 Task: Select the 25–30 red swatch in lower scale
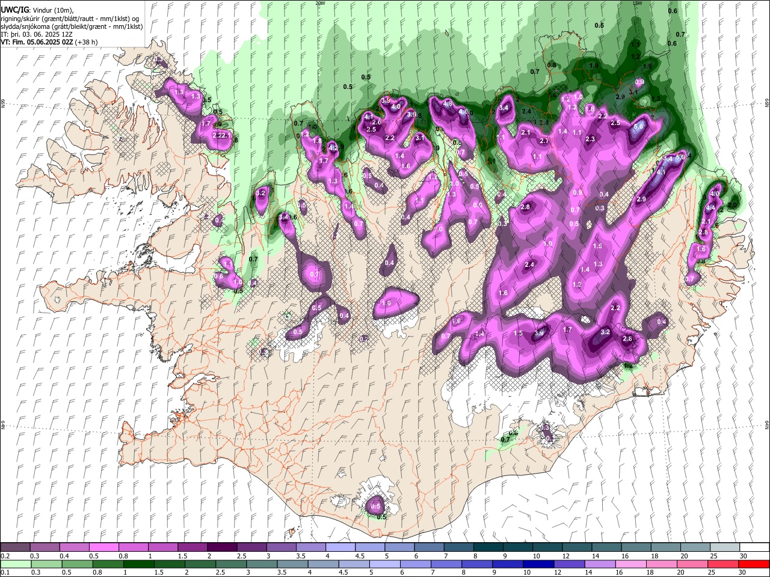pyautogui.click(x=722, y=564)
